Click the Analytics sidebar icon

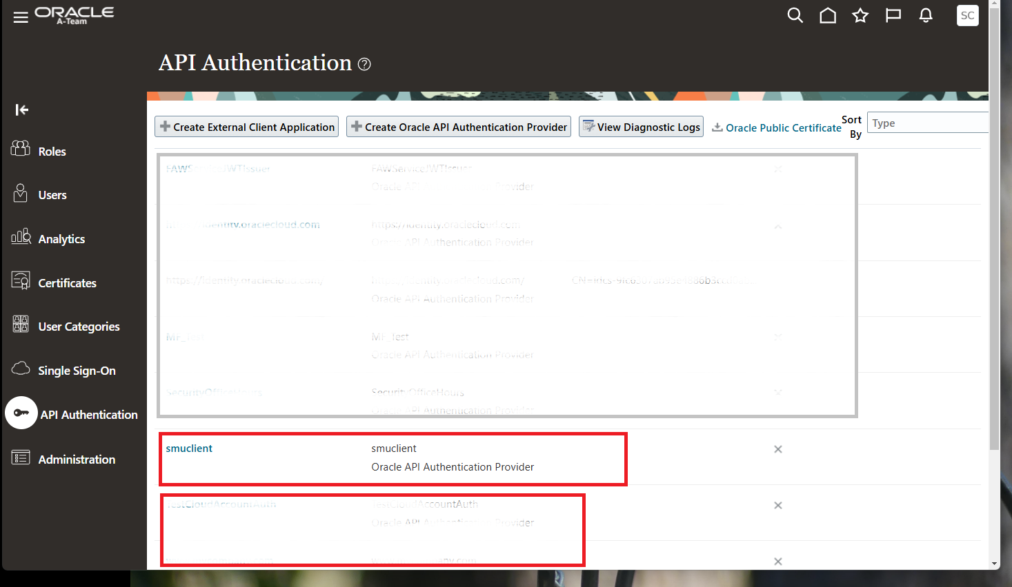[x=21, y=237]
